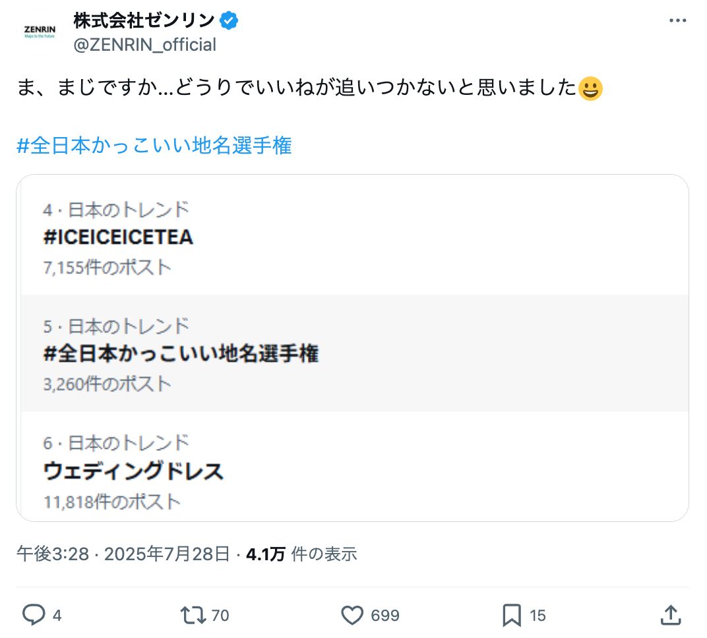Click the 4.1万 view count
The width and height of the screenshot is (707, 638).
pos(265,554)
